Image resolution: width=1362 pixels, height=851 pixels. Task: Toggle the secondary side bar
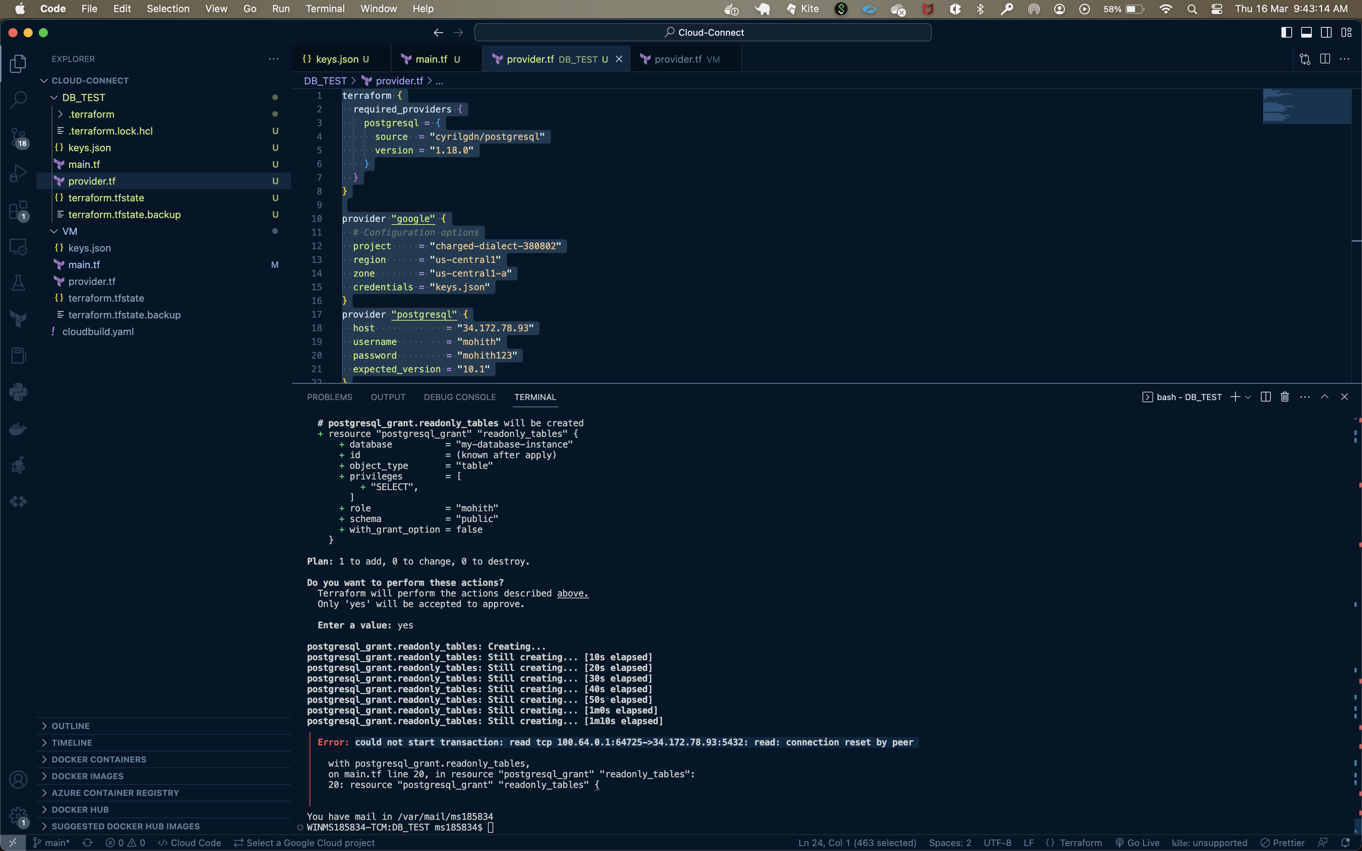(x=1326, y=32)
